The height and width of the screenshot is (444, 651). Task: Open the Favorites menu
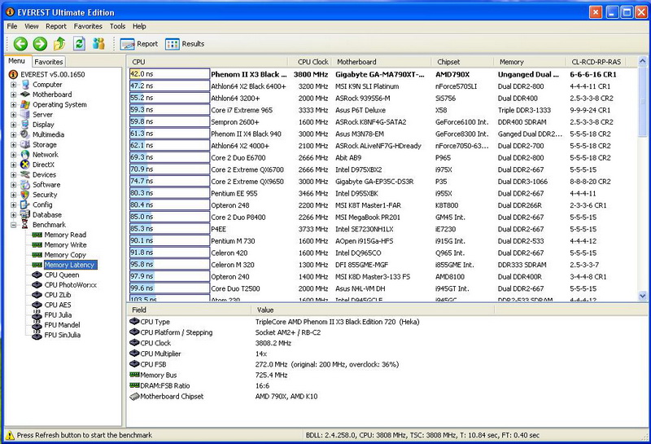(88, 26)
